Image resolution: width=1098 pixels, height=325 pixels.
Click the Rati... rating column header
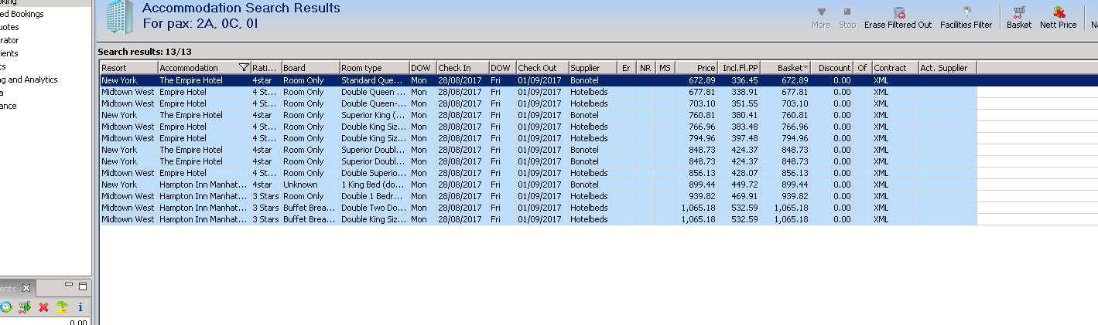(x=265, y=68)
